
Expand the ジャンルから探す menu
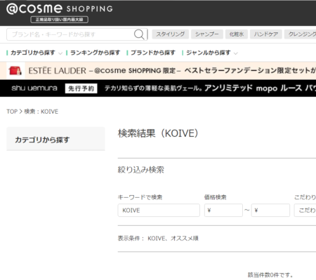(x=210, y=53)
